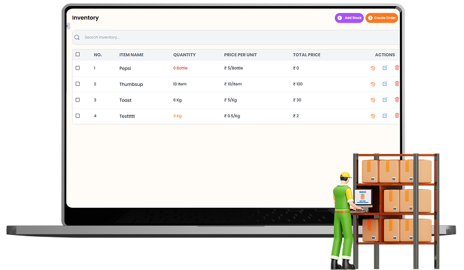Delete the Pepsi item
Viewport: 464px width, 270px height.
pos(397,68)
